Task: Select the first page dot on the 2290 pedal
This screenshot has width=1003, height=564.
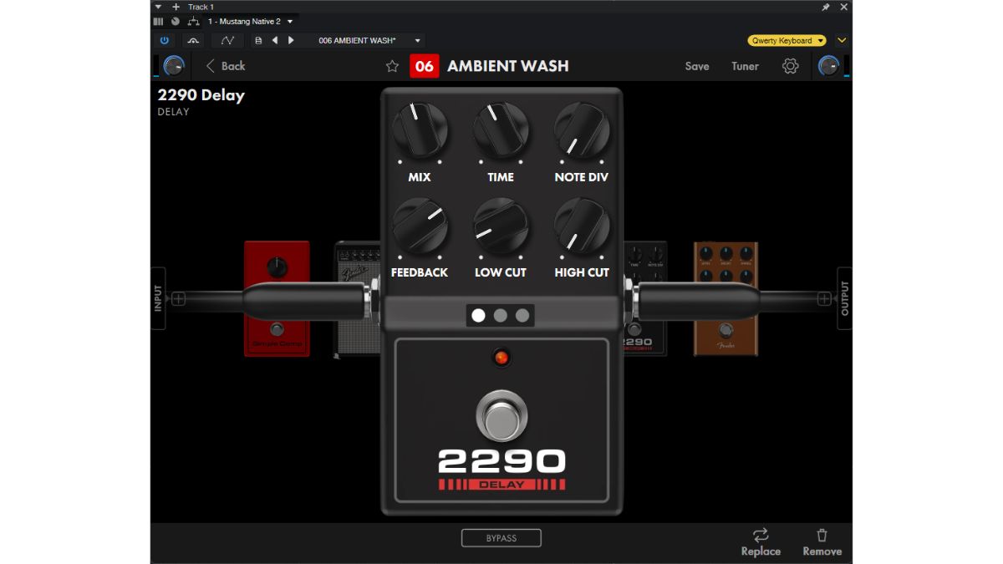Action: pyautogui.click(x=479, y=316)
